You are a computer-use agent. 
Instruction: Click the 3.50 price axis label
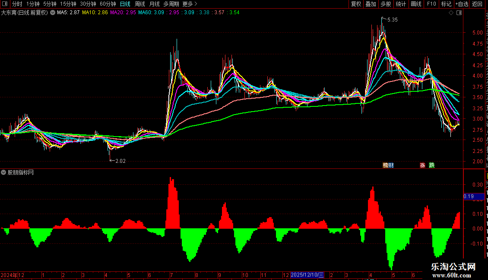pyautogui.click(x=477, y=97)
